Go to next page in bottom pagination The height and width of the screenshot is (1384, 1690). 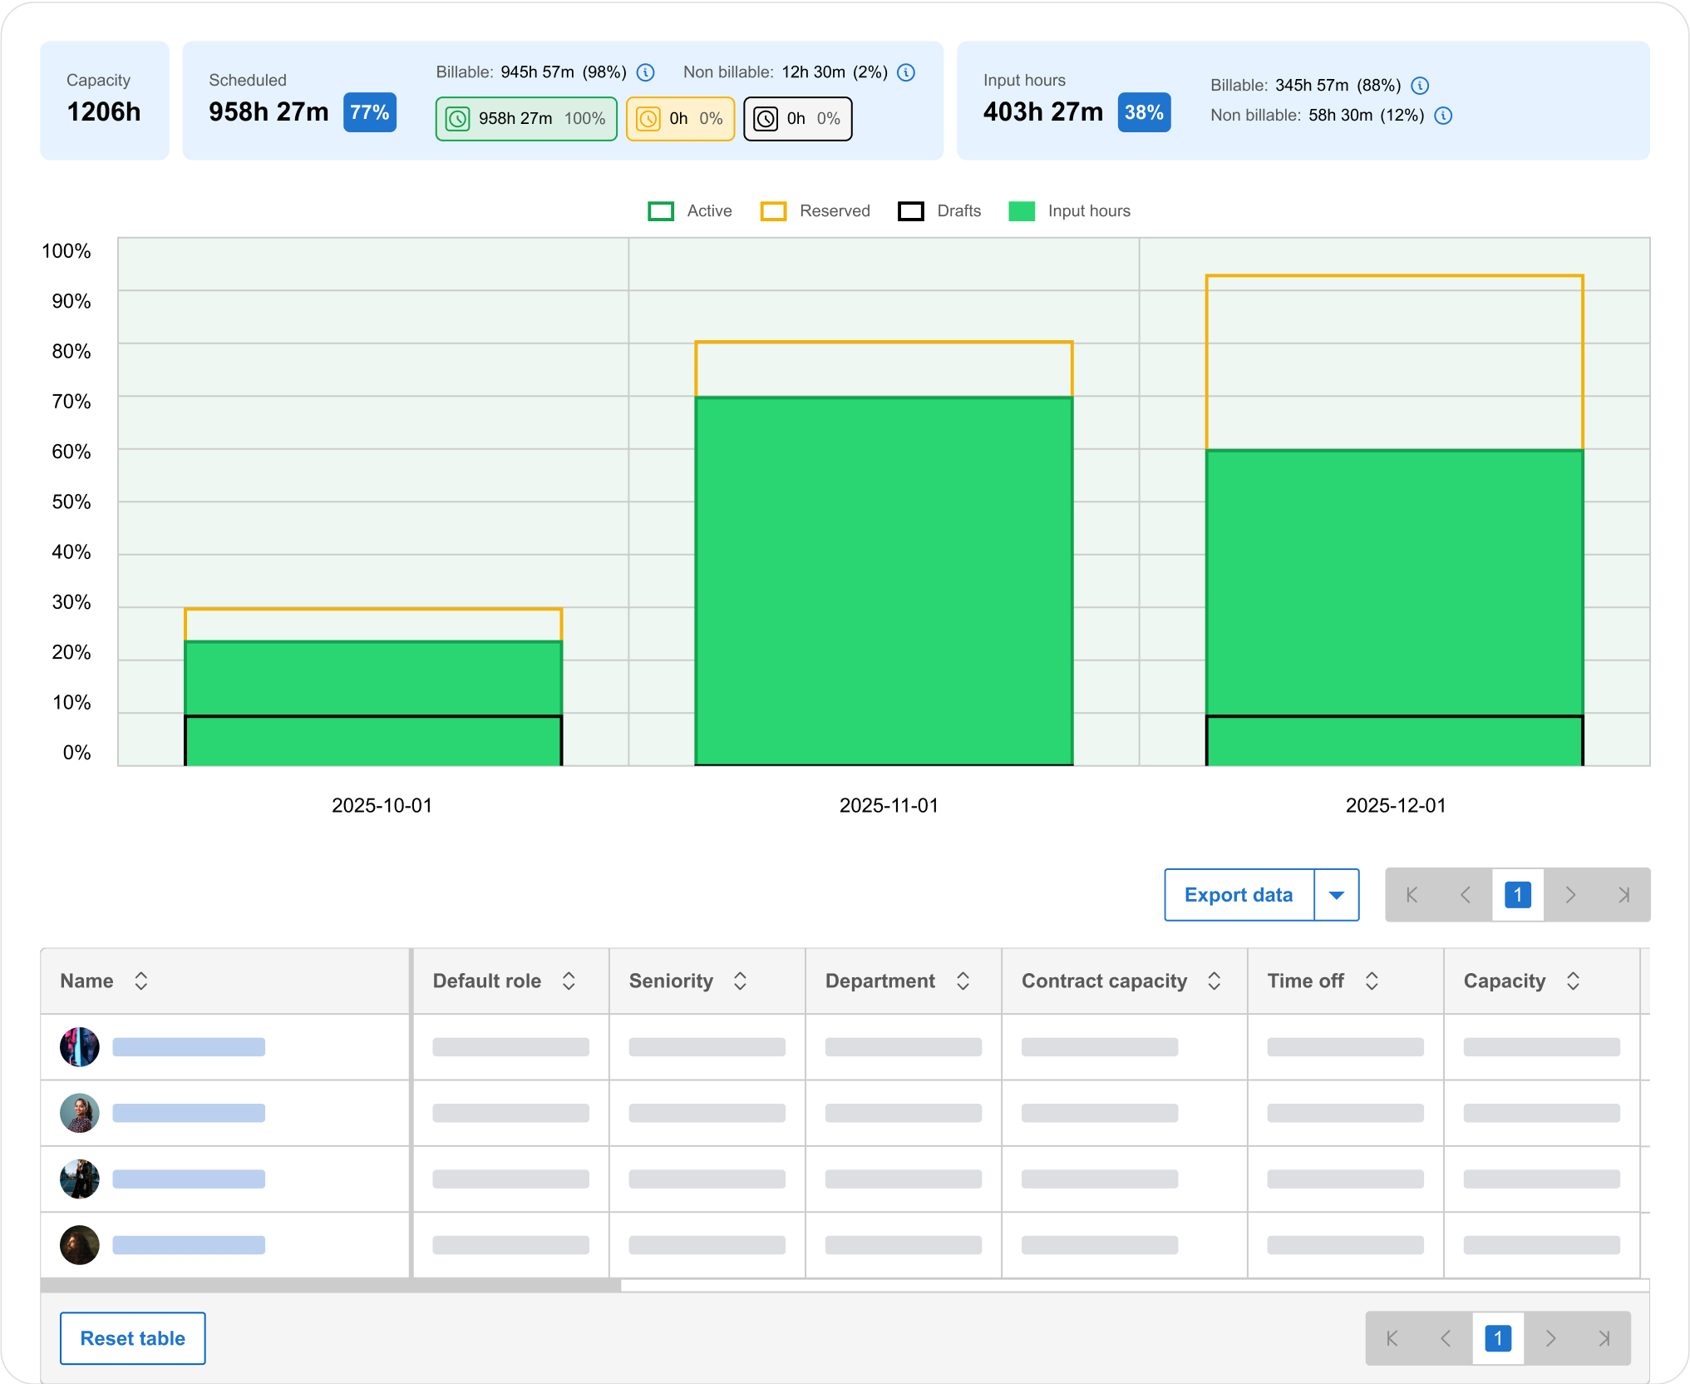point(1550,1338)
